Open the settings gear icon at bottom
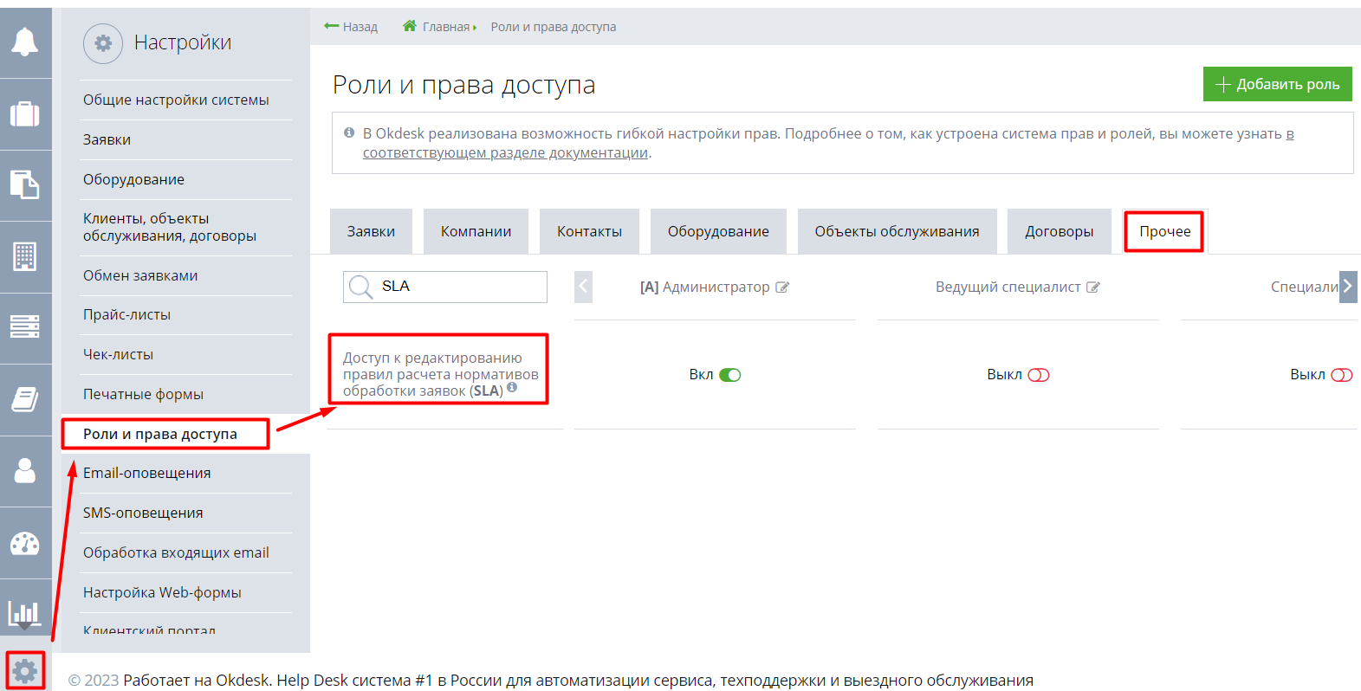 pyautogui.click(x=25, y=670)
